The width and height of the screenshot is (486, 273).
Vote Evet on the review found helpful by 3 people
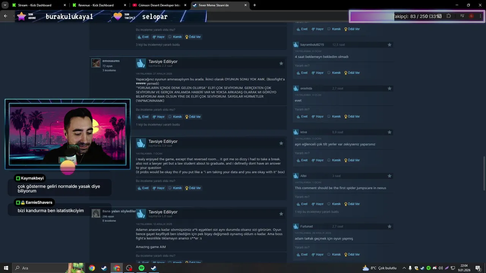coord(143,37)
